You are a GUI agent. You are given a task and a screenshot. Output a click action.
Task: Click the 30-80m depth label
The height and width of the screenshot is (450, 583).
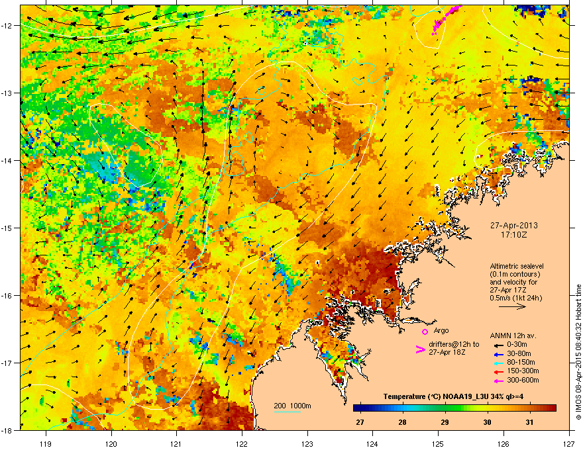click(519, 353)
